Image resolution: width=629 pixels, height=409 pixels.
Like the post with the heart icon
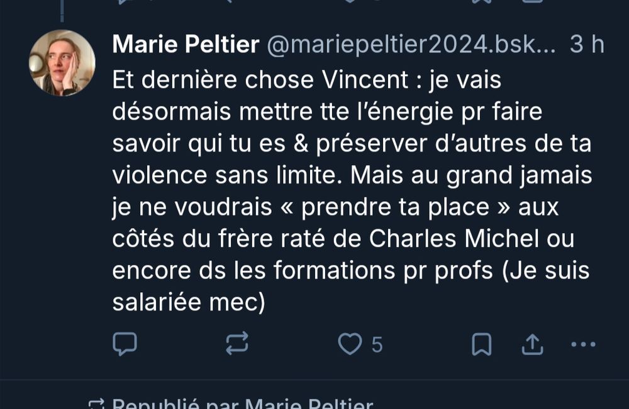point(350,344)
